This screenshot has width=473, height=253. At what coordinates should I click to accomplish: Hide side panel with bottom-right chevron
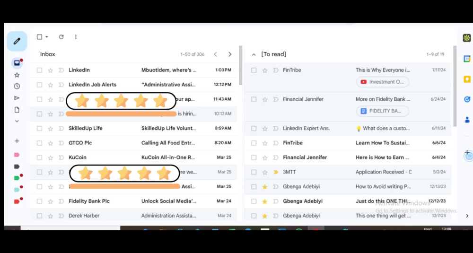click(x=467, y=216)
